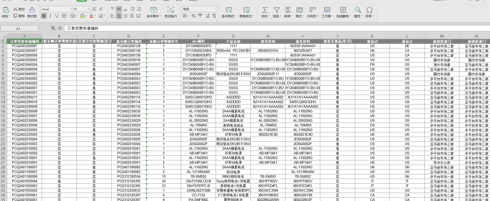Screen dimensions: 490x201
Task: Click the cut (剪切) button
Action: [19, 9]
